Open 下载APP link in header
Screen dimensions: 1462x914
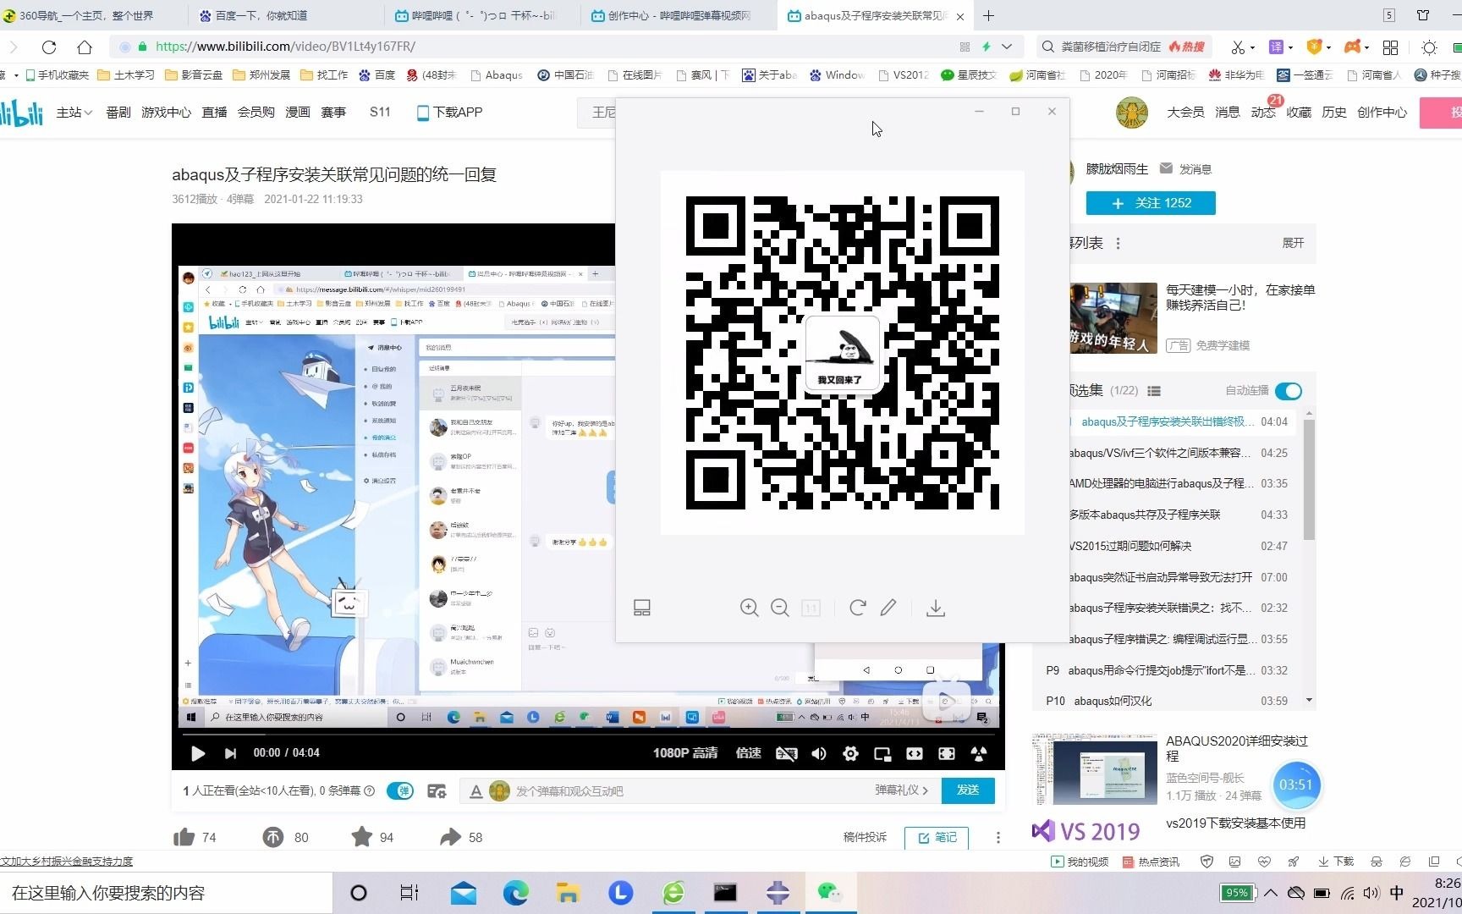[449, 112]
